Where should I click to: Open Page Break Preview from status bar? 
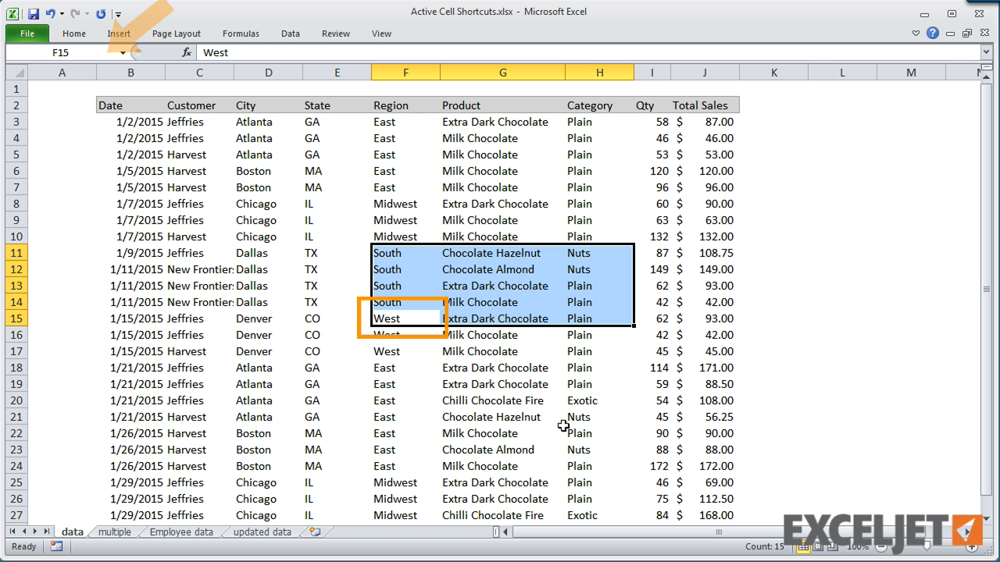[x=834, y=546]
